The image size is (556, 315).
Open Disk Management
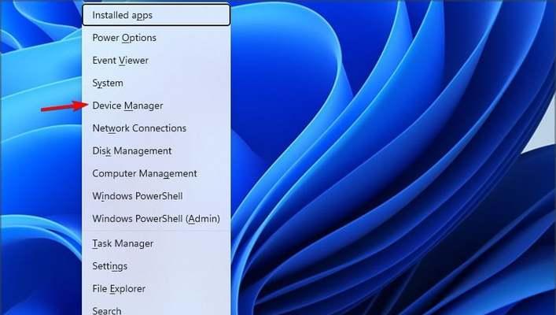[x=156, y=151]
